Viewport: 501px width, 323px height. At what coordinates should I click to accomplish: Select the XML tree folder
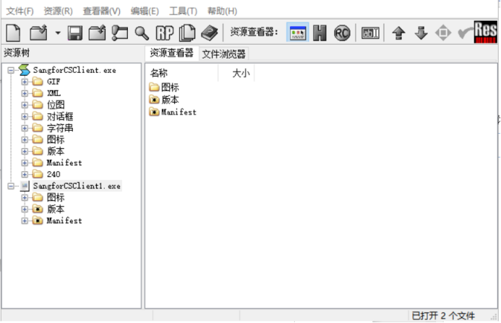point(53,93)
